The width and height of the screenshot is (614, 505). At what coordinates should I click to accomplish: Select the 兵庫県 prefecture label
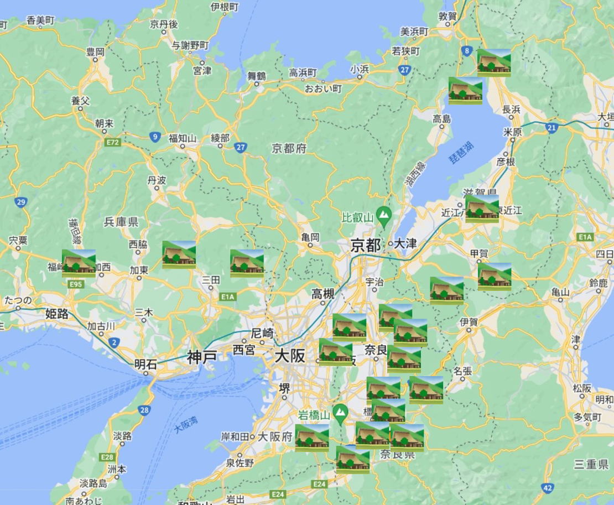coord(121,222)
